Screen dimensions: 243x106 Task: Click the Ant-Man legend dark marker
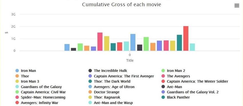(x=163, y=87)
